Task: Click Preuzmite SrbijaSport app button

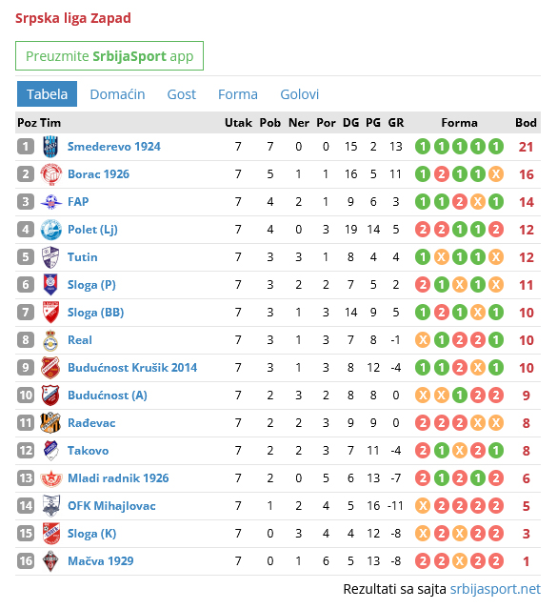Action: (x=109, y=56)
